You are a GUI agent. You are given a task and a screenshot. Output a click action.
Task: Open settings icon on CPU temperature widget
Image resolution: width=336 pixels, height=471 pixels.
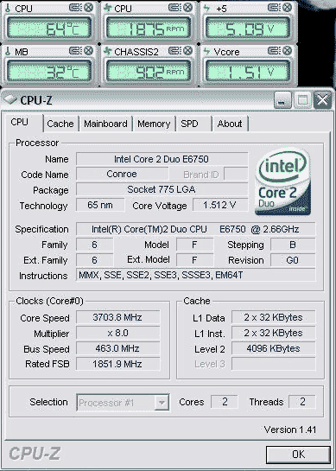pyautogui.click(x=75, y=8)
